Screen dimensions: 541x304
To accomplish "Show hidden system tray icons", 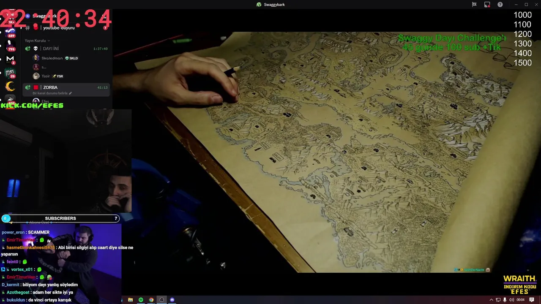I will 491,300.
